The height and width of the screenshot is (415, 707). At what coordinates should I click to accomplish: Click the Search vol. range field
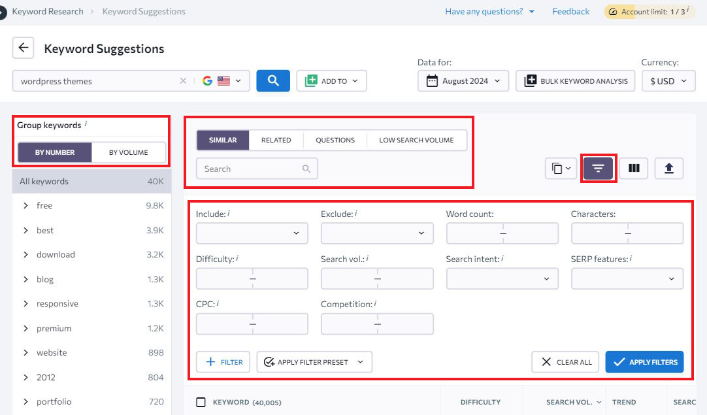pos(377,278)
